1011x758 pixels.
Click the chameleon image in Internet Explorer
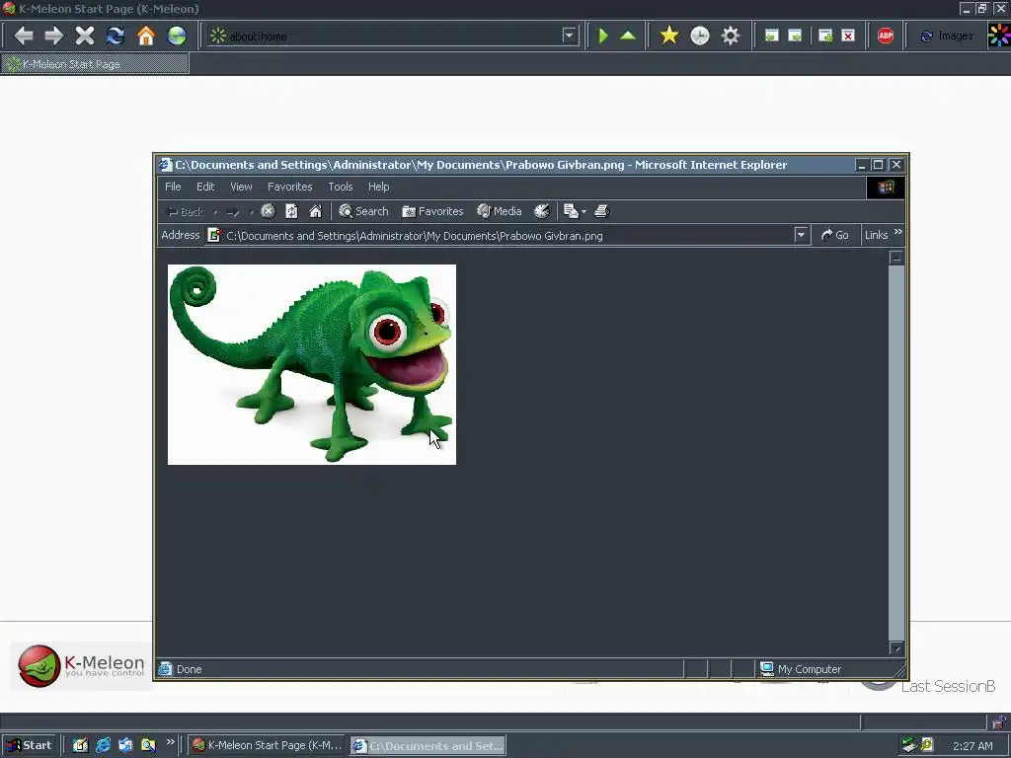pos(312,364)
